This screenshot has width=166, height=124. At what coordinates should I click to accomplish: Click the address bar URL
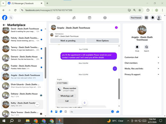(49, 10)
